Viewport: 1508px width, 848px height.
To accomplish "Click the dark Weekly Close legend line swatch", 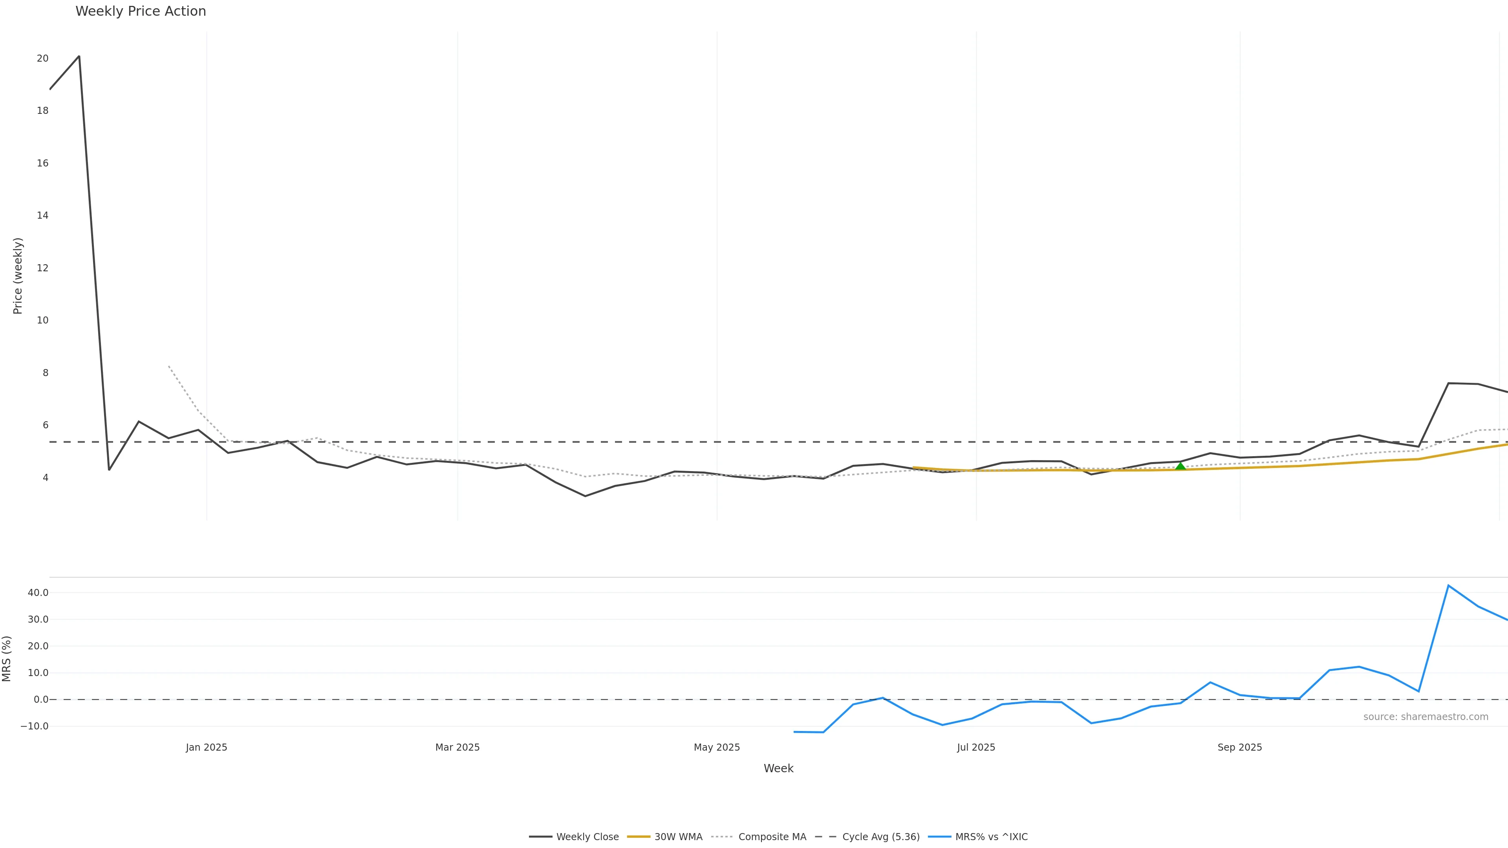I will [x=540, y=837].
